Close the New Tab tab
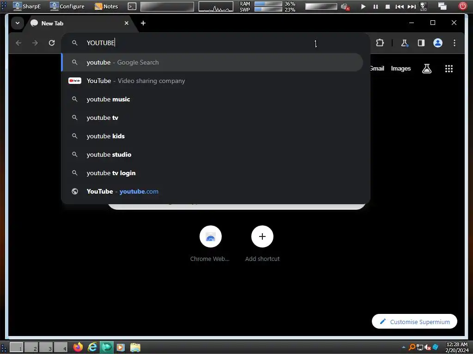The image size is (473, 354). point(127,23)
